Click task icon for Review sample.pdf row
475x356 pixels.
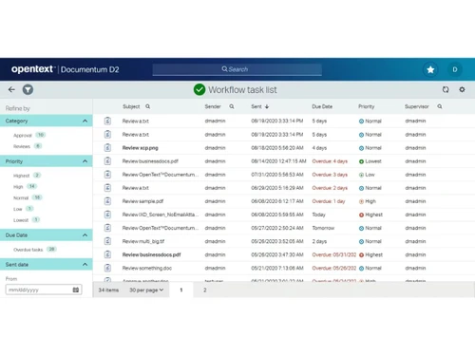coord(107,201)
